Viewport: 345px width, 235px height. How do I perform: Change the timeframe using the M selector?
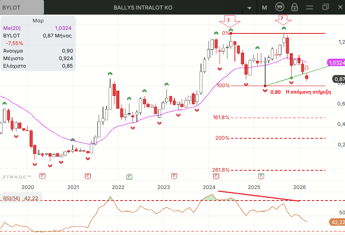264,7
